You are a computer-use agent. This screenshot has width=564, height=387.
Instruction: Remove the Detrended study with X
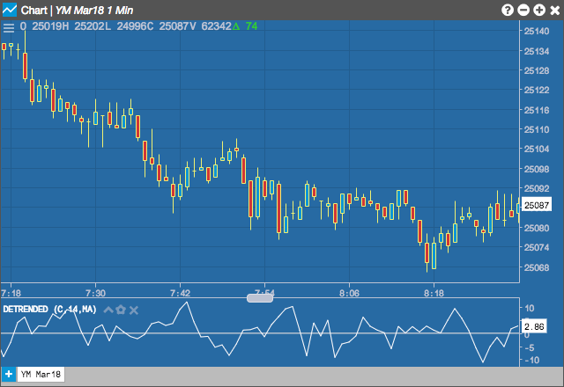[134, 310]
